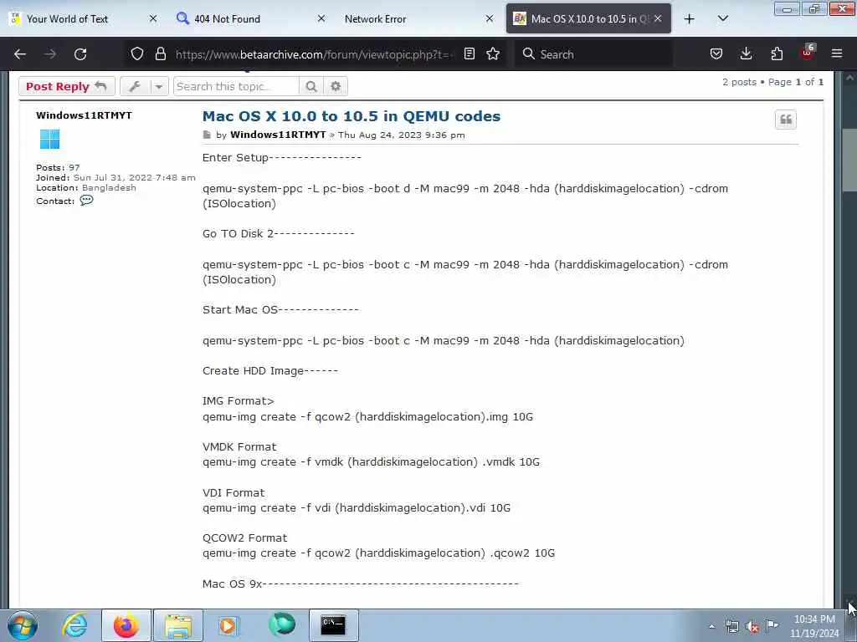Click the text 'Location: Bangladesh'
This screenshot has width=857, height=642.
86,187
